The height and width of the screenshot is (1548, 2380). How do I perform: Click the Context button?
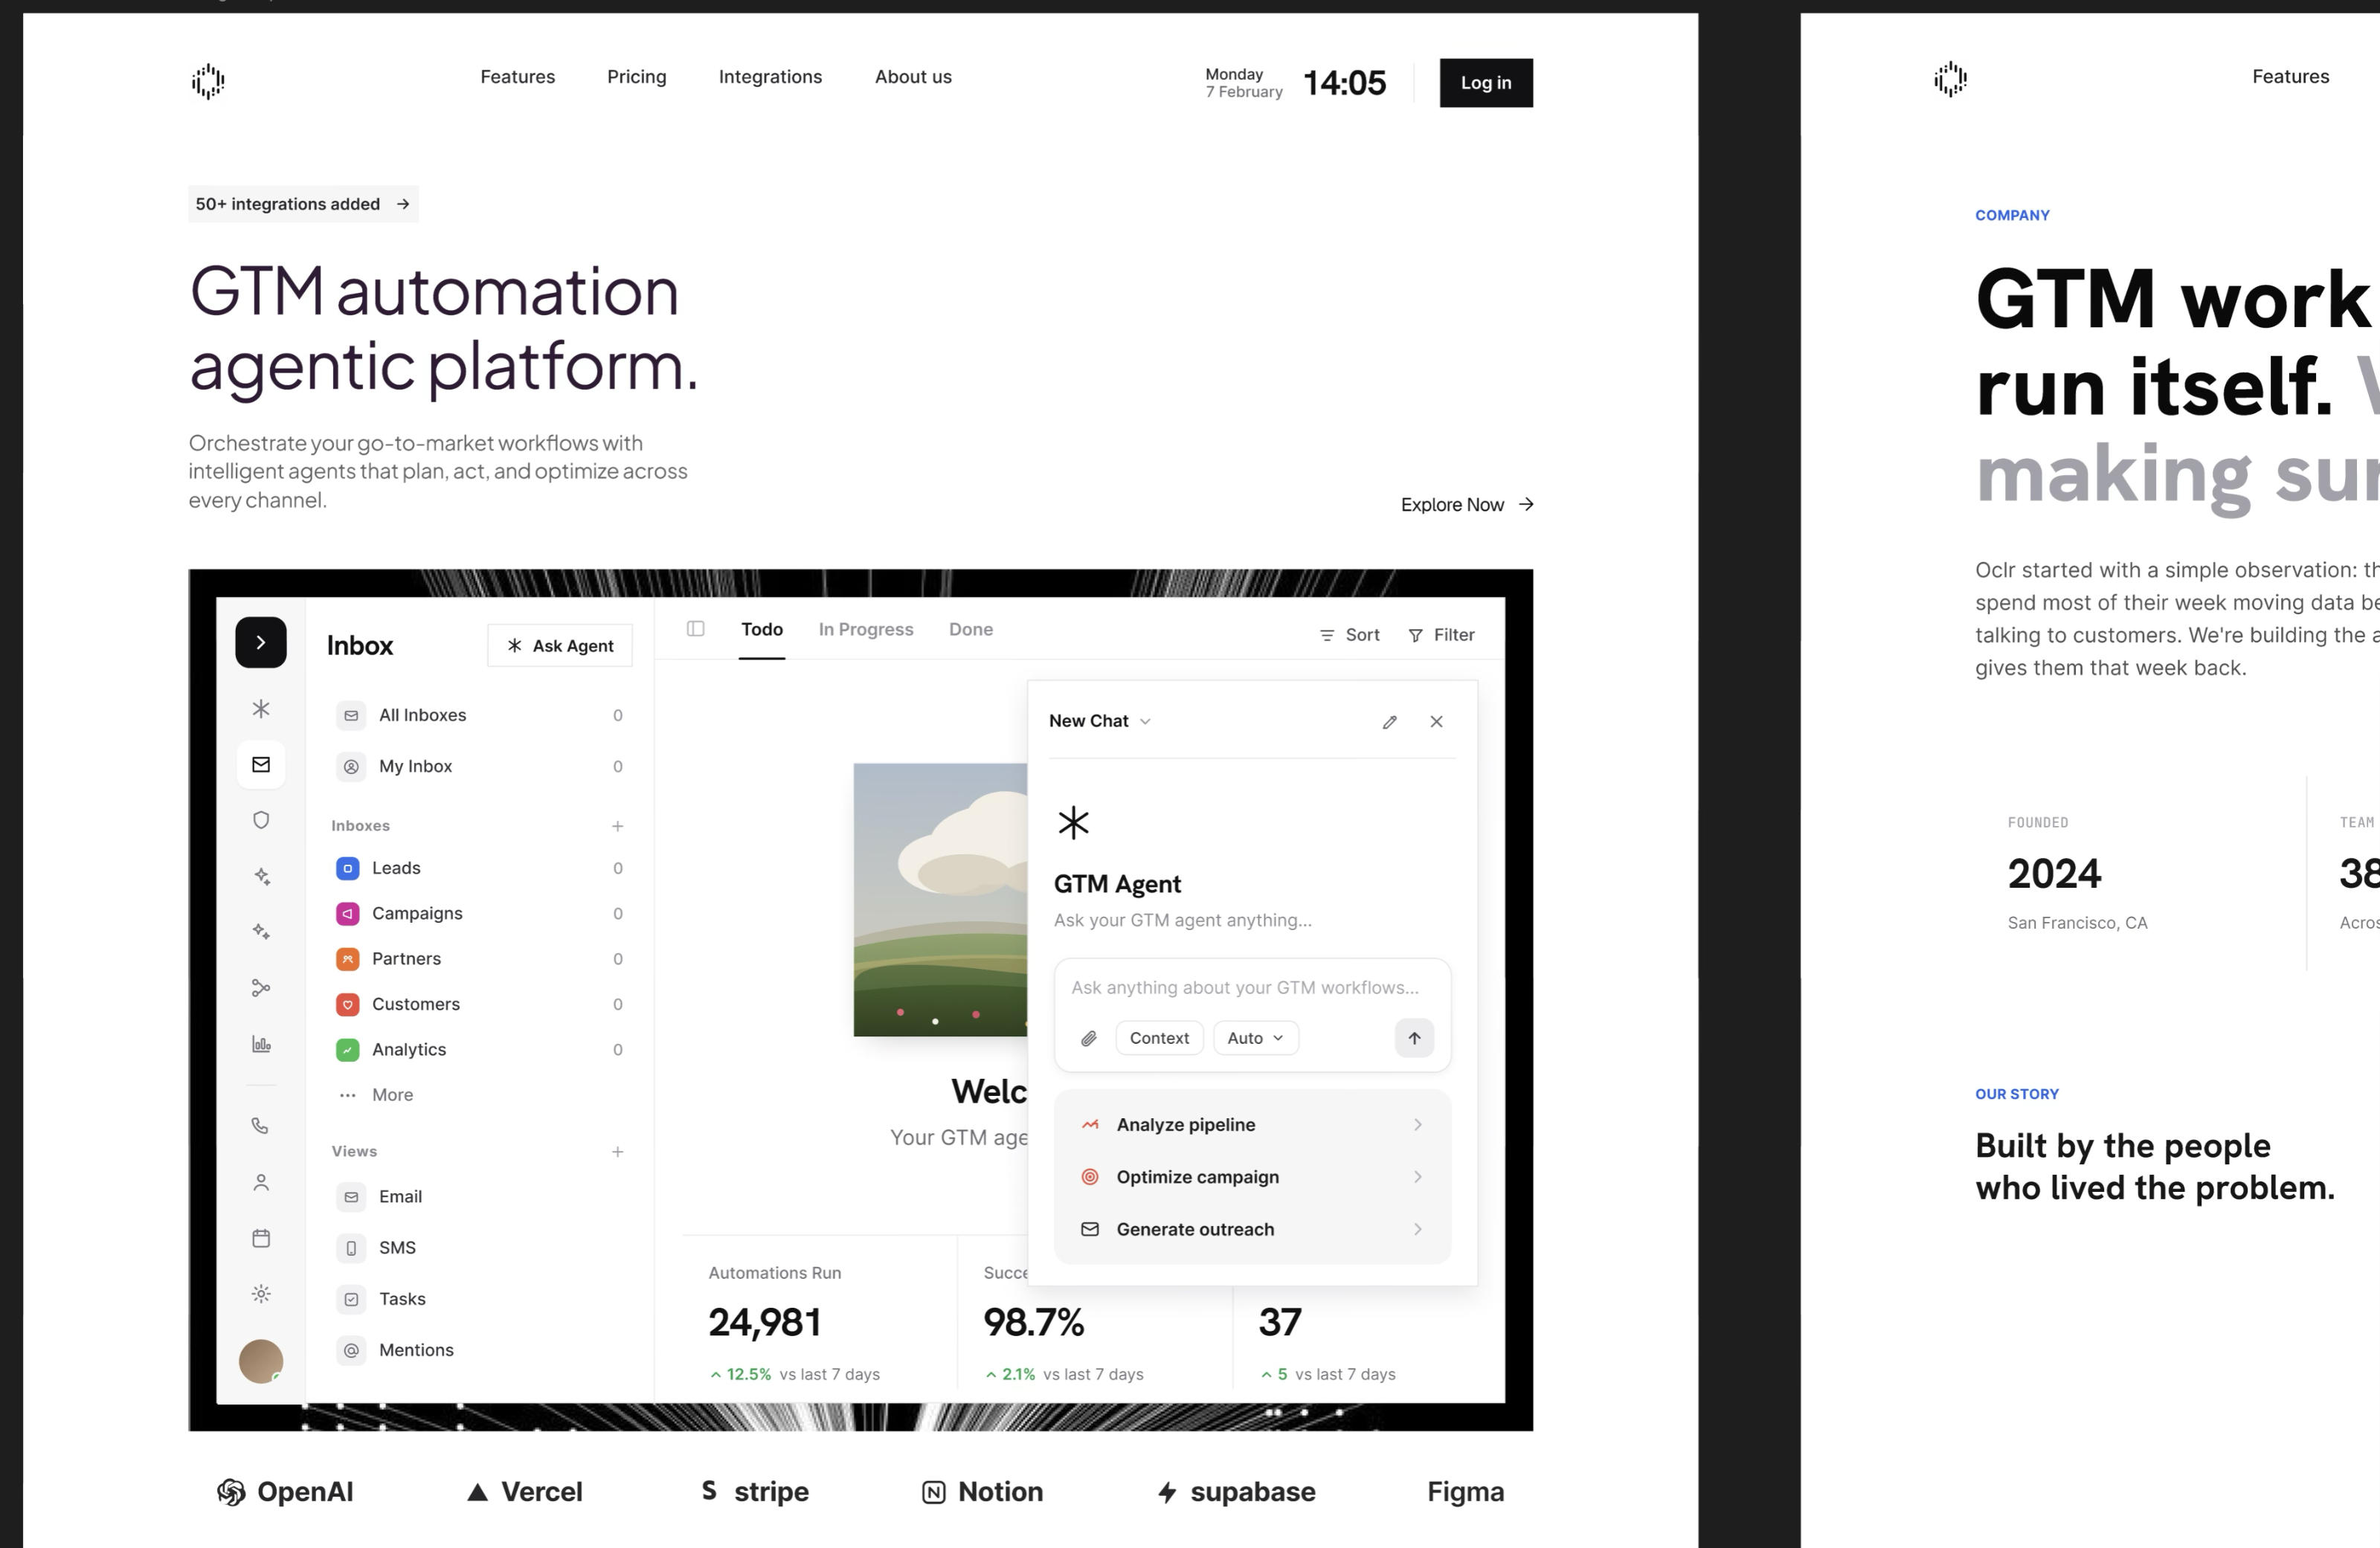(x=1159, y=1038)
